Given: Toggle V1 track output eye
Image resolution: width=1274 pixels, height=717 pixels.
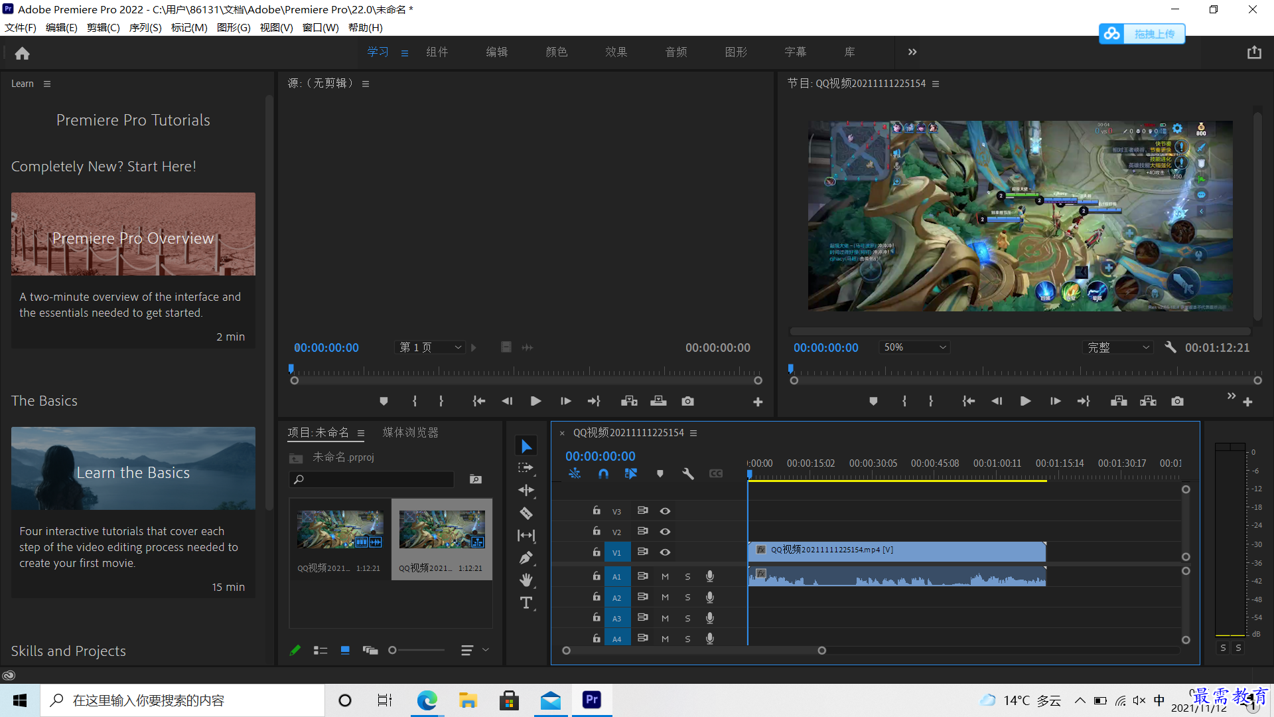Looking at the screenshot, I should pyautogui.click(x=665, y=552).
